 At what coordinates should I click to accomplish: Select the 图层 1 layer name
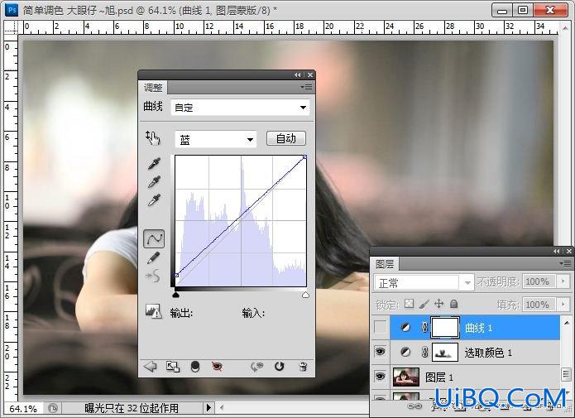(x=439, y=377)
